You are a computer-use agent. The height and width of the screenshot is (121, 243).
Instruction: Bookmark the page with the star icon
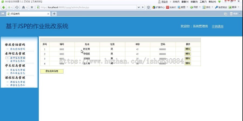click(x=32, y=7)
